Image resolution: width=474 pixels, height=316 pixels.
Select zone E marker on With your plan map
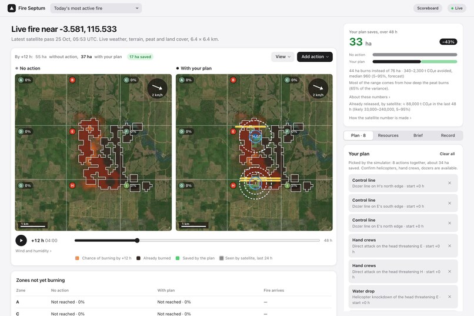click(x=233, y=132)
